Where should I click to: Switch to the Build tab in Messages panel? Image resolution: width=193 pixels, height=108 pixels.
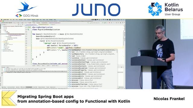pyautogui.click(x=8, y=67)
